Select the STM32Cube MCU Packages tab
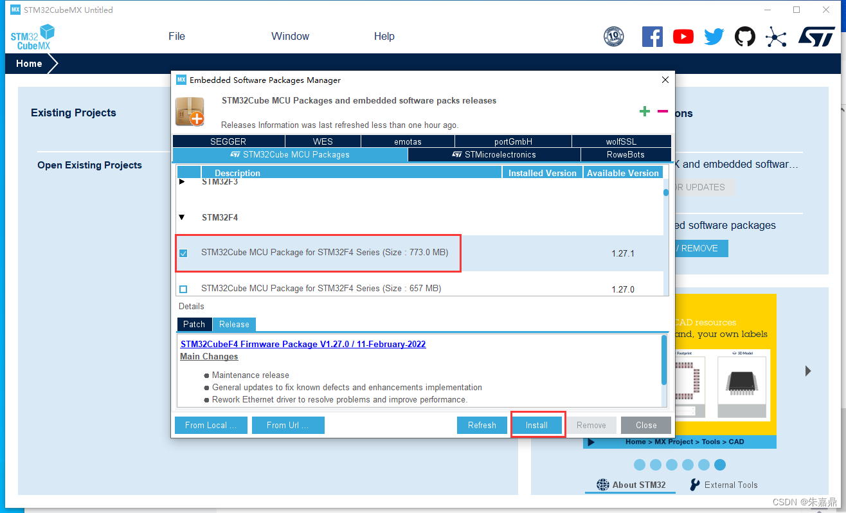This screenshot has width=846, height=513. coord(290,154)
